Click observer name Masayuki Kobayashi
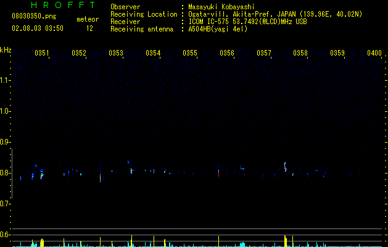 (x=221, y=7)
